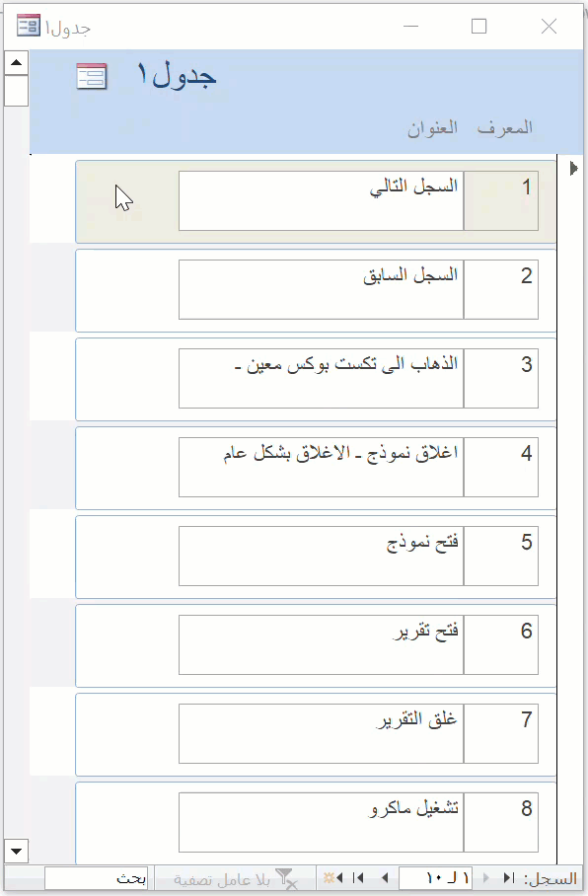Screen dimensions: 588x896
Task: Select the title field of record 4
Action: click(x=322, y=467)
